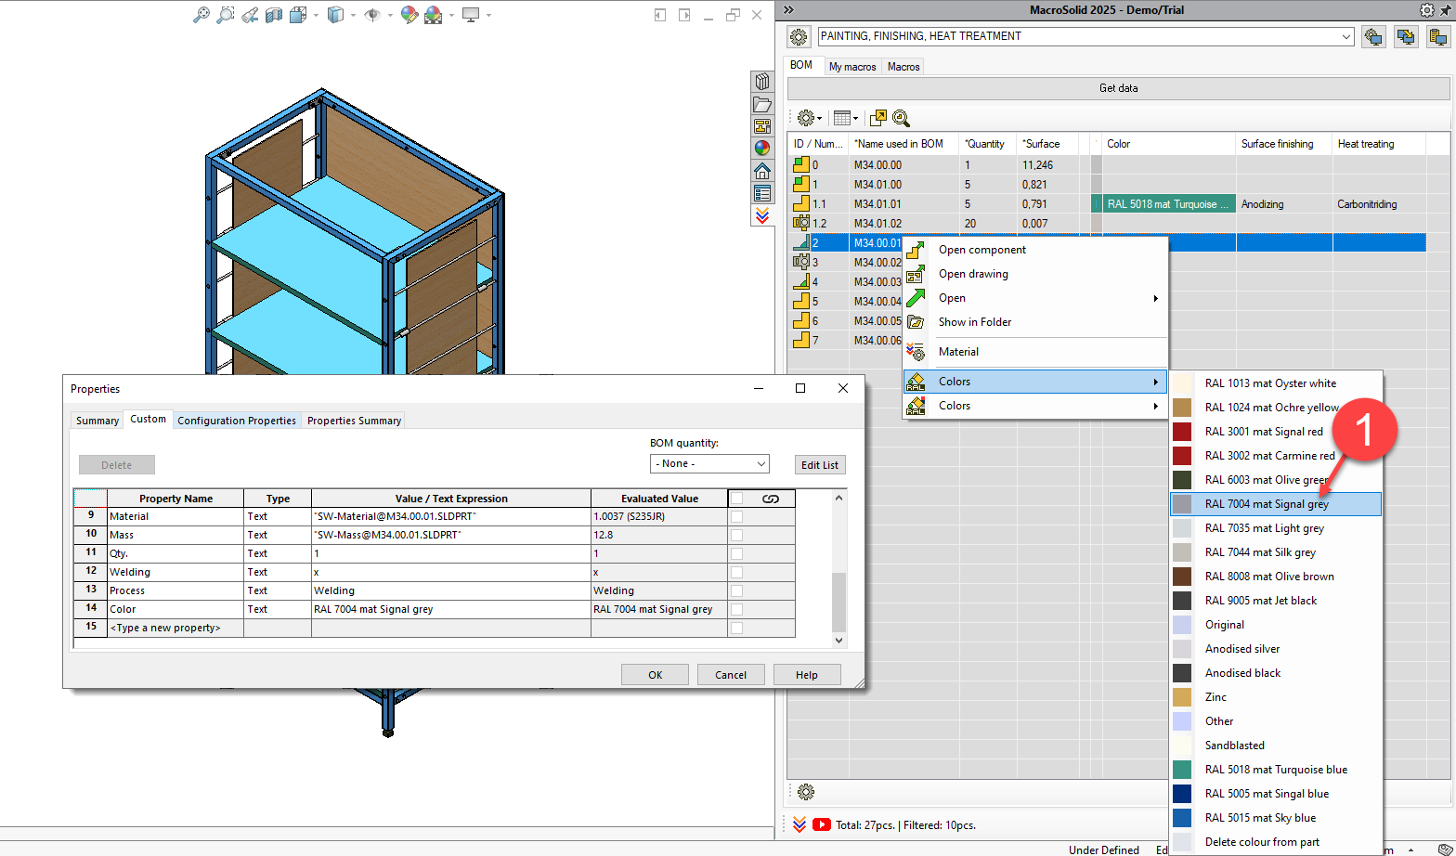Click Cancel in Properties dialog
Image resolution: width=1456 pixels, height=856 pixels.
click(x=731, y=675)
